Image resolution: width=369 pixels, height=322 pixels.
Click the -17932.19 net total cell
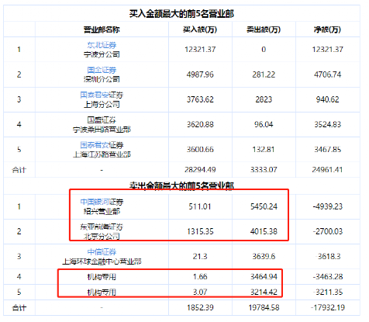coord(327,308)
